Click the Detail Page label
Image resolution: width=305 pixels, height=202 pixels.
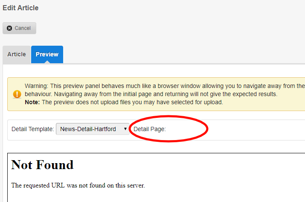[149, 129]
